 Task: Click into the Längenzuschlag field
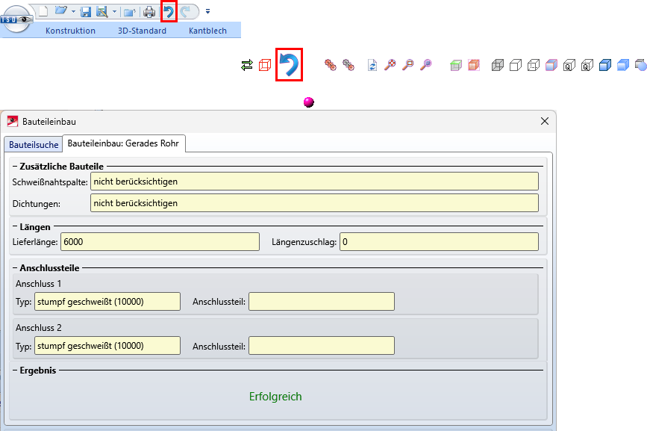coord(439,242)
